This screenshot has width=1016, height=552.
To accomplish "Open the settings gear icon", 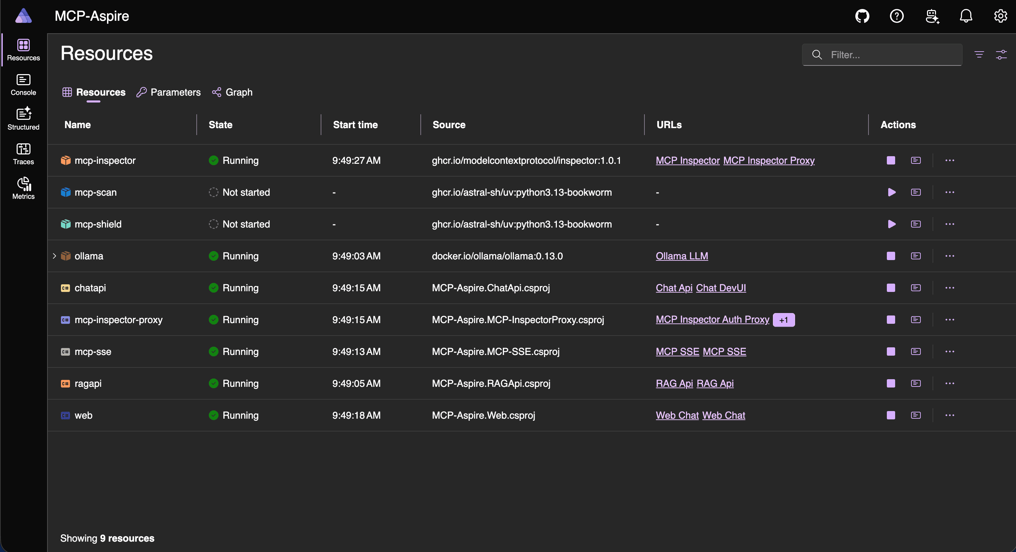I will click(1001, 16).
